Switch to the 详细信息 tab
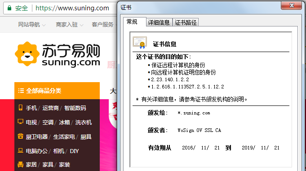 159,22
